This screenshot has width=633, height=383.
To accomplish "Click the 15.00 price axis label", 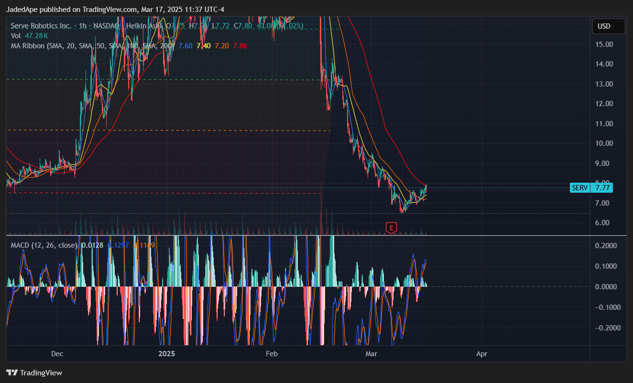I will coord(605,44).
